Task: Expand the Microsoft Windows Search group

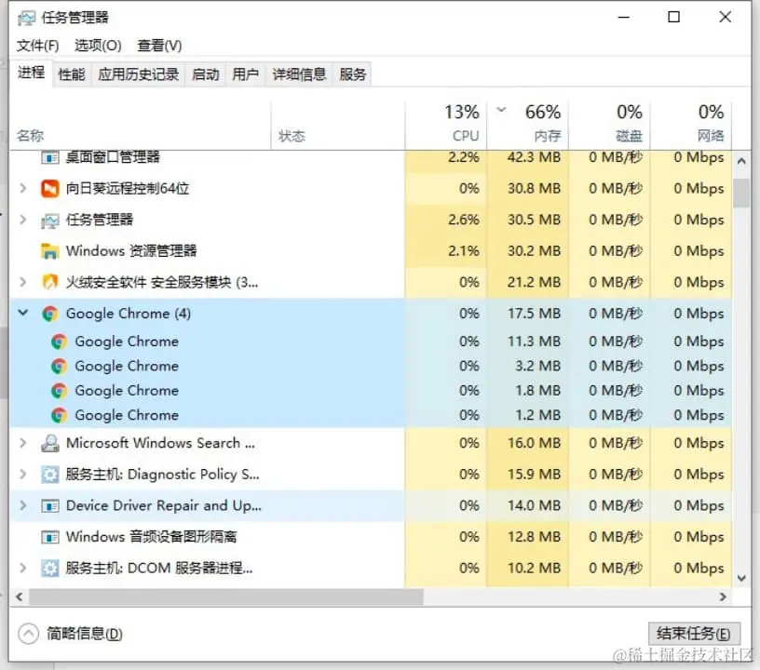Action: coord(22,442)
